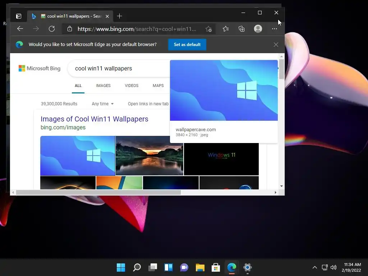The width and height of the screenshot is (368, 276).
Task: Switch to the VIDEOS search tab
Action: 132,86
